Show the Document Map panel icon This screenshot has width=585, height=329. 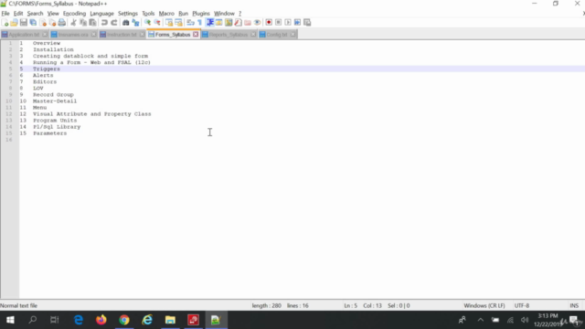229,22
